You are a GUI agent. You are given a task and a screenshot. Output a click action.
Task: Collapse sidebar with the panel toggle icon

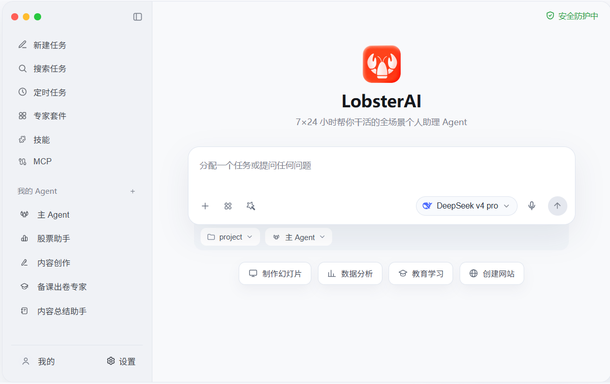[138, 17]
